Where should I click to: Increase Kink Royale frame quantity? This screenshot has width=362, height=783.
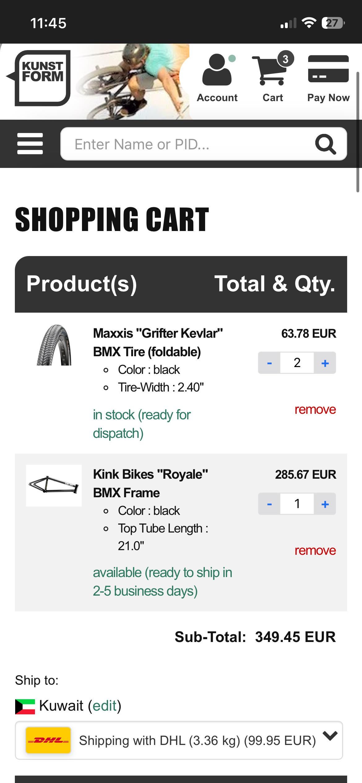click(x=325, y=504)
